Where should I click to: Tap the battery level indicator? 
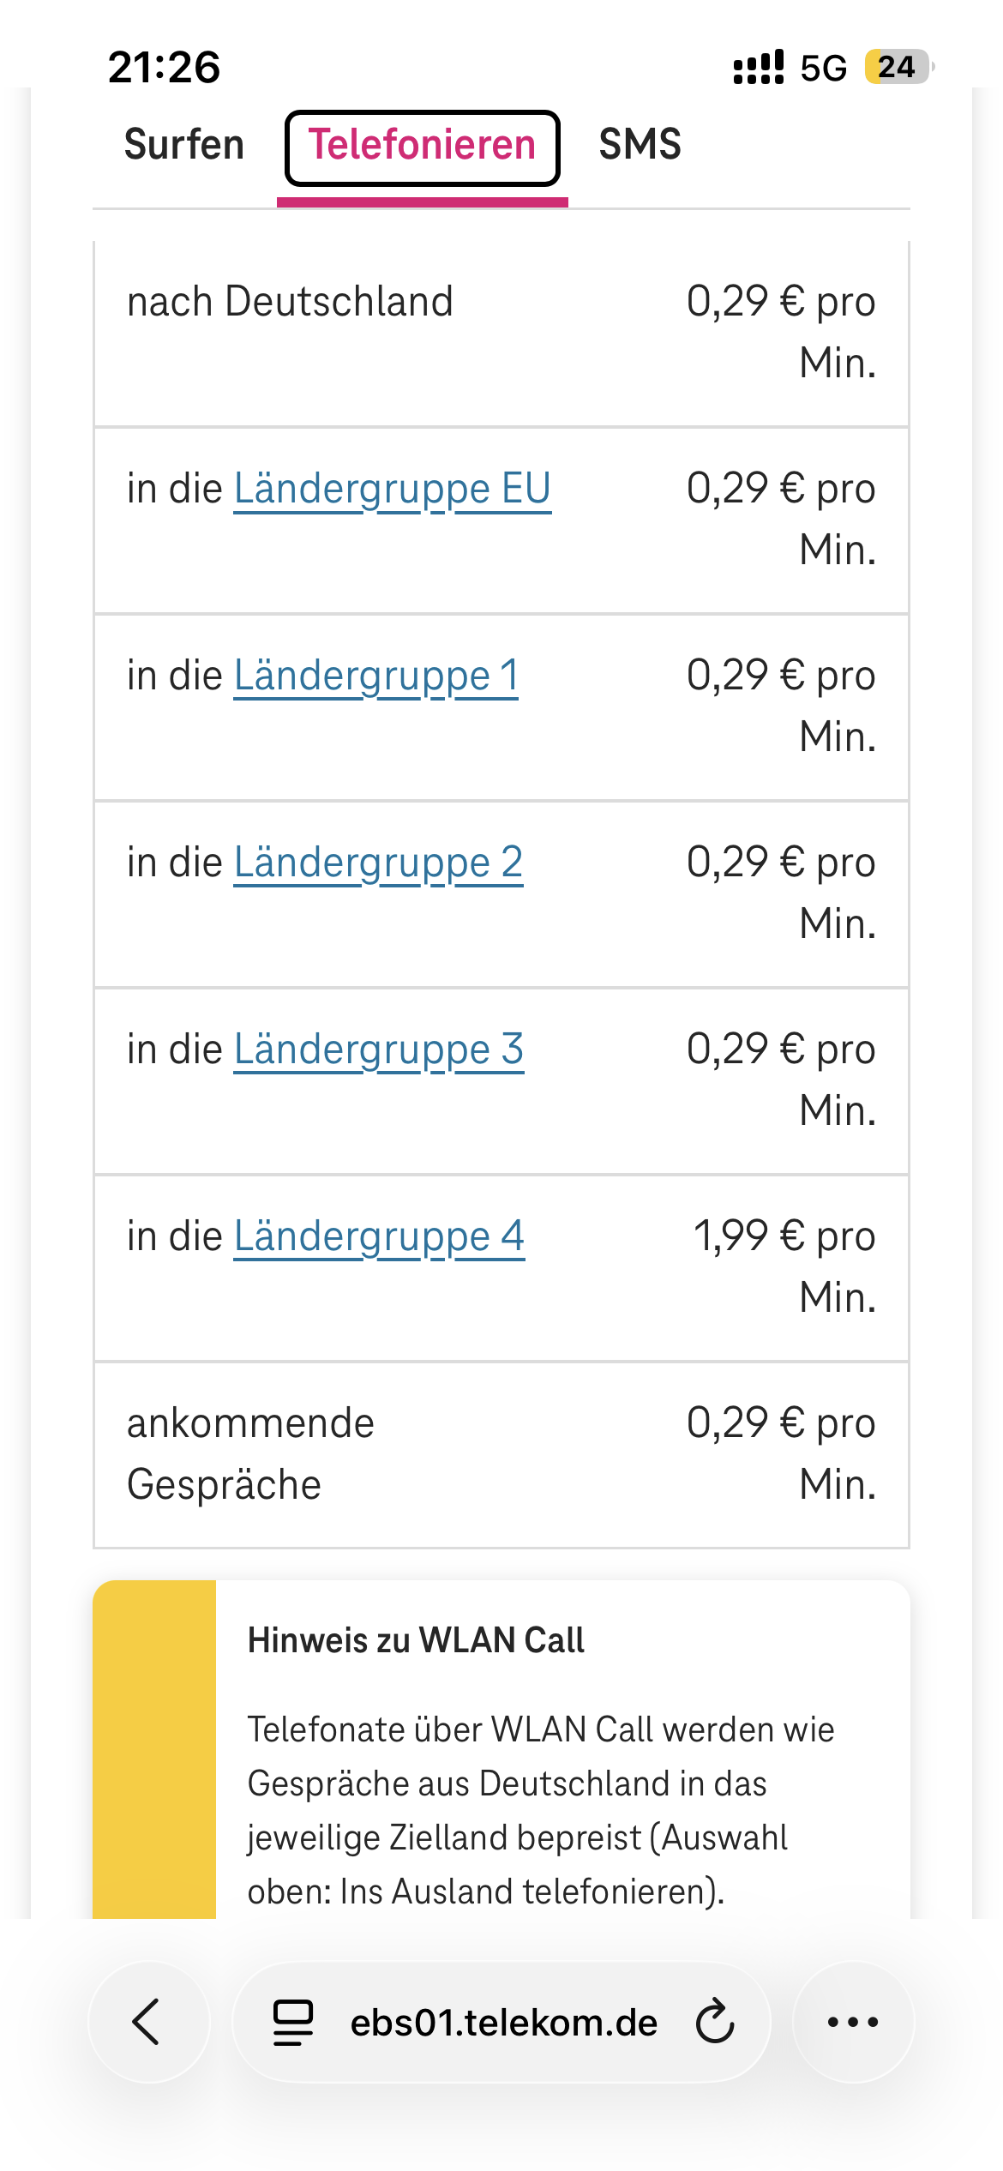[x=897, y=67]
